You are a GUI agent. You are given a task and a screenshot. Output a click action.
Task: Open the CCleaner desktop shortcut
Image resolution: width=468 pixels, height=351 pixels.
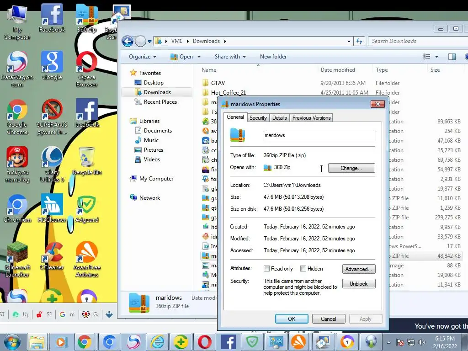pos(52,255)
